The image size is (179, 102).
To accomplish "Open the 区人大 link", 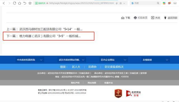I will (76, 67).
